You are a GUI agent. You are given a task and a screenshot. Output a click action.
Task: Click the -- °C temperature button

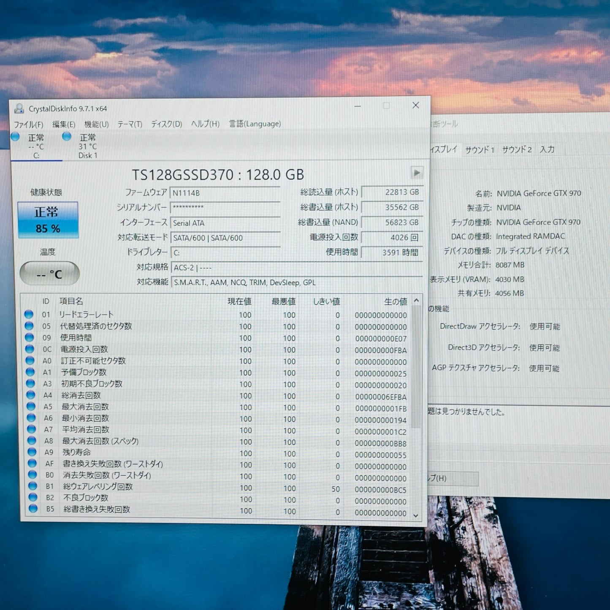(x=49, y=274)
